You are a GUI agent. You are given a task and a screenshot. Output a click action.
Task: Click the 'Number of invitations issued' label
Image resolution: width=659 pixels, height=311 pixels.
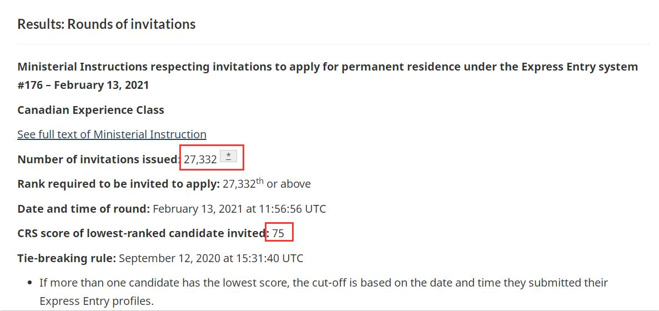pyautogui.click(x=99, y=159)
